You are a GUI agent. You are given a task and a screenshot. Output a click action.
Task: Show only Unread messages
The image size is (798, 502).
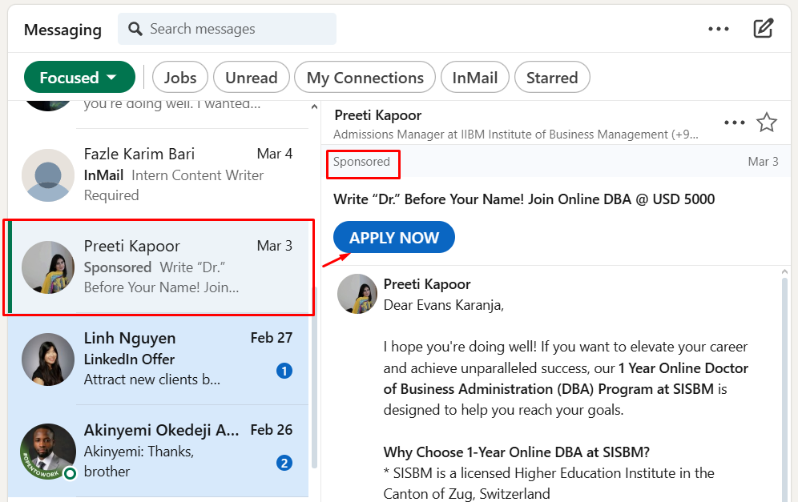click(x=252, y=78)
